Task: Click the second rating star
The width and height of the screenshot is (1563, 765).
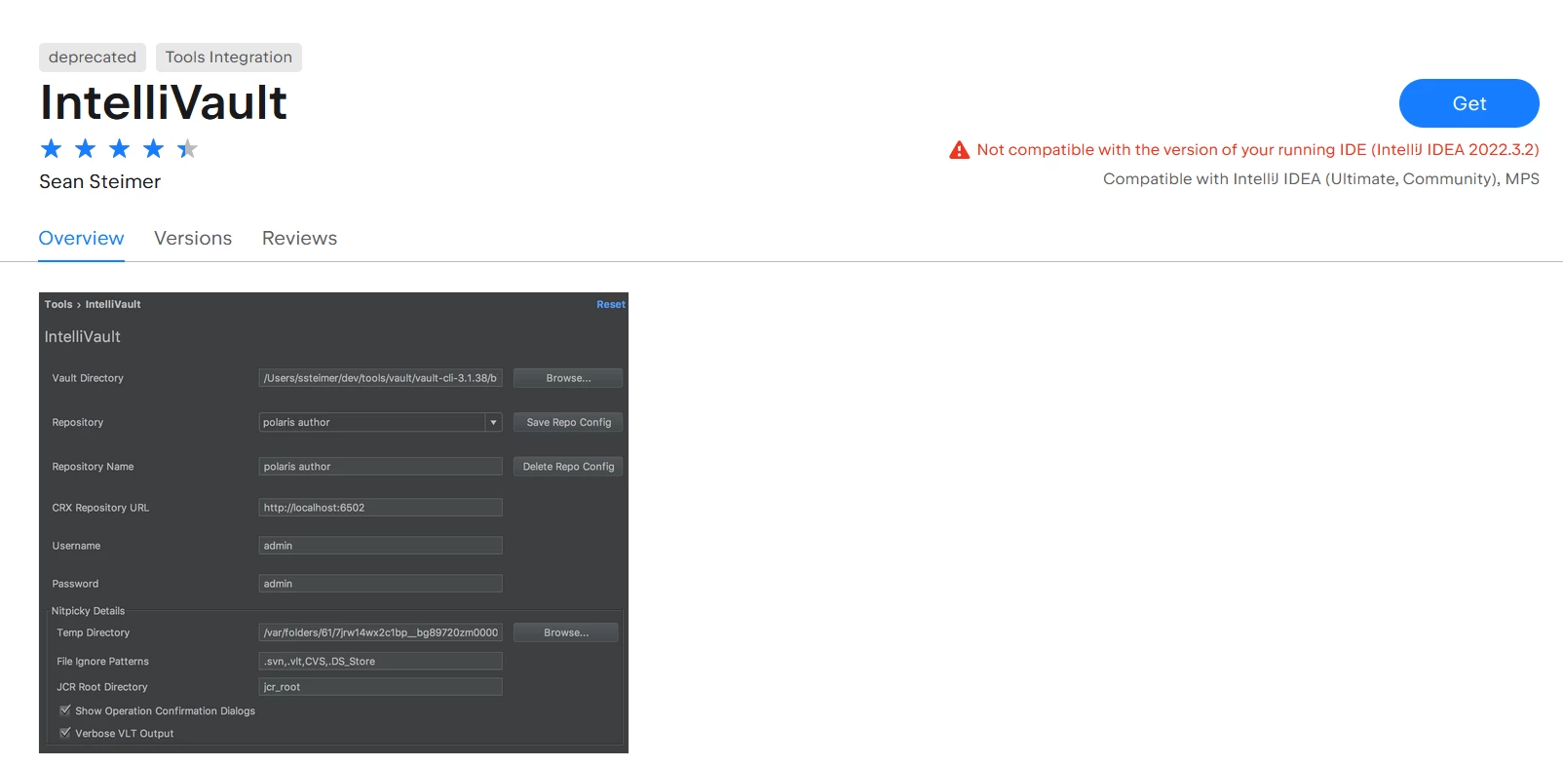Action: click(86, 148)
